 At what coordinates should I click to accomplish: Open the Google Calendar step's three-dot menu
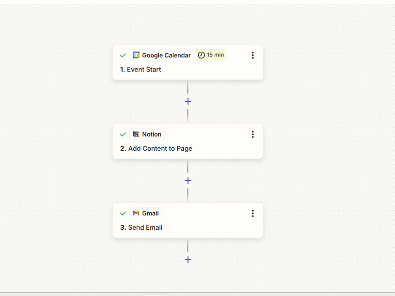coord(253,55)
